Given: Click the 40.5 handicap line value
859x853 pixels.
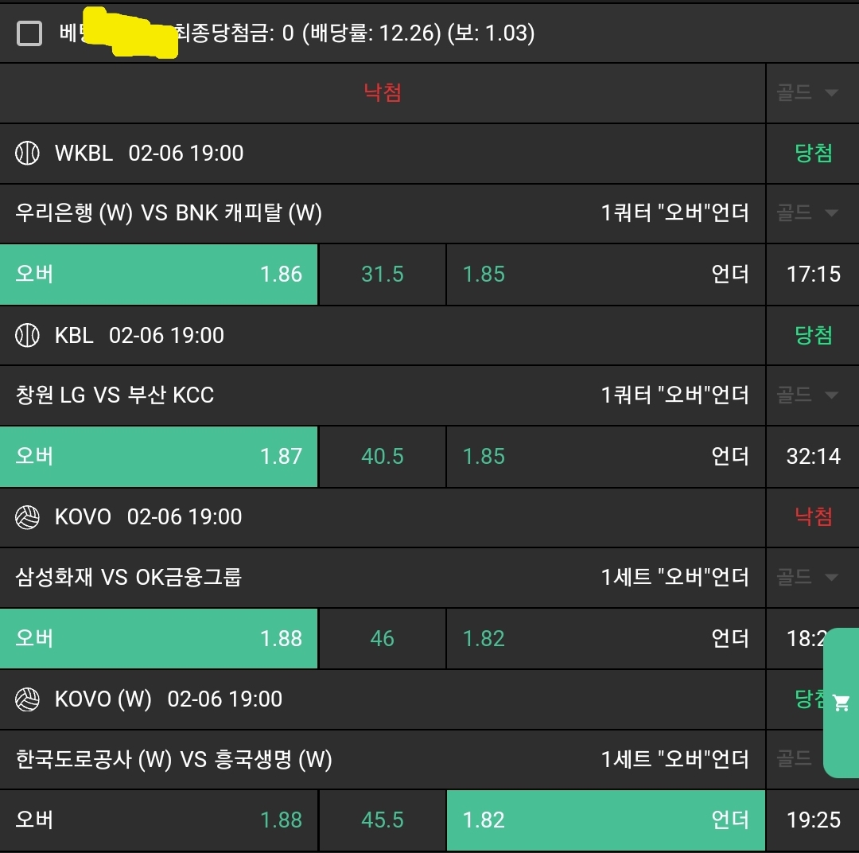Looking at the screenshot, I should (x=383, y=457).
